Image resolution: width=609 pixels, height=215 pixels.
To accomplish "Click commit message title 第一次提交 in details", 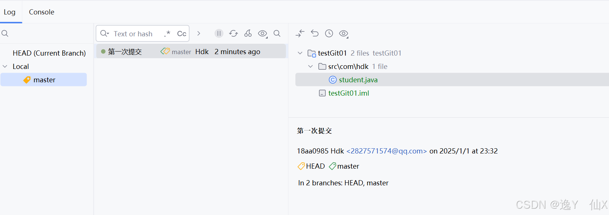I will tap(315, 130).
